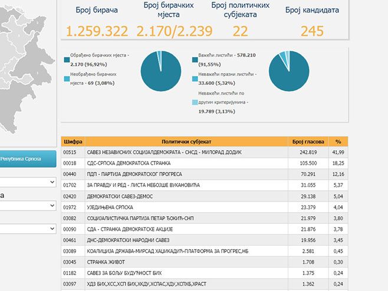Click the ballots validity pie chart

tap(289, 71)
